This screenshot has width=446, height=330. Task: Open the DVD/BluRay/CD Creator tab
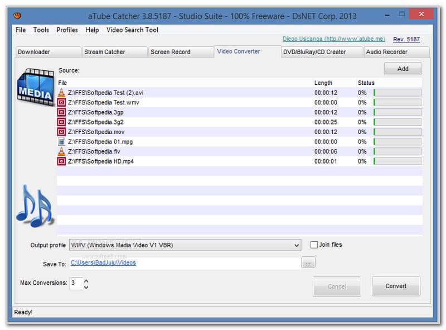[x=314, y=52]
